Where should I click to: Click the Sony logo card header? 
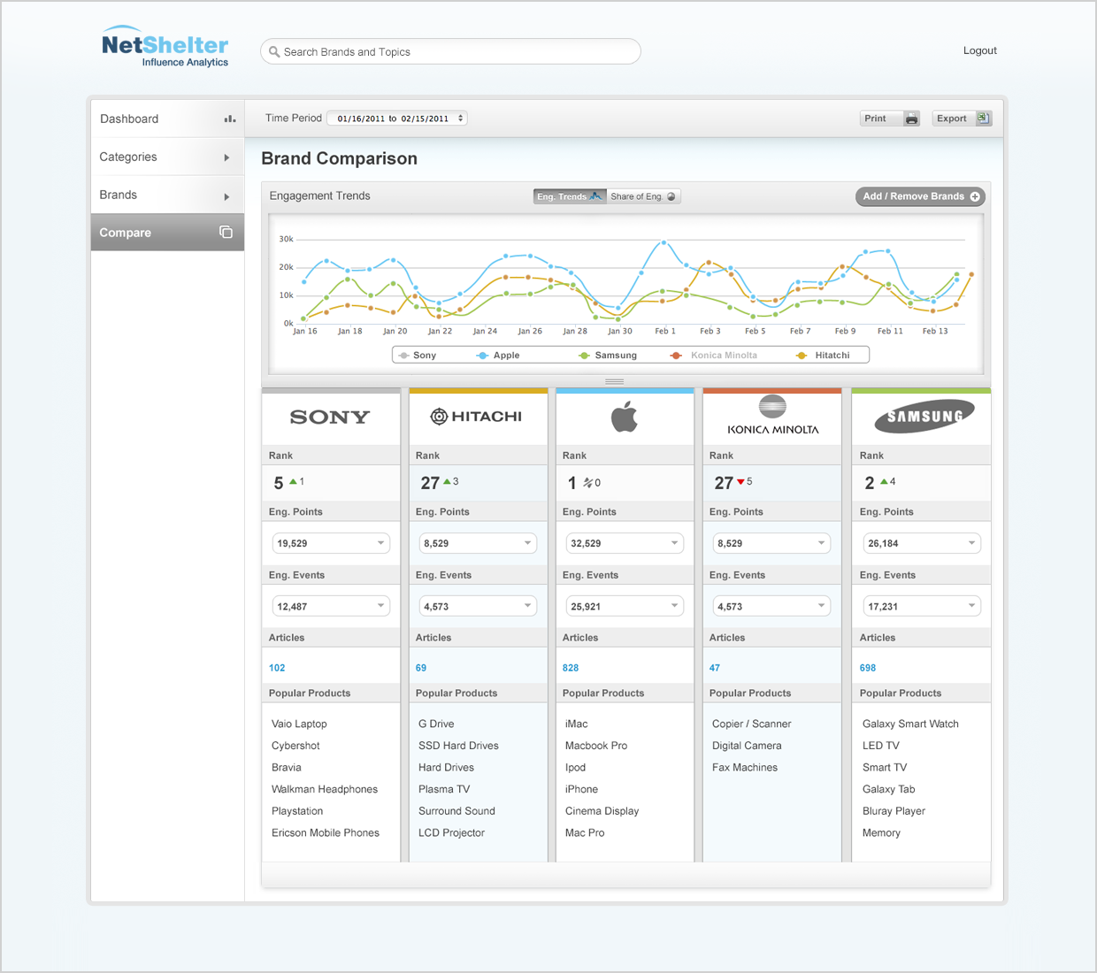point(330,417)
